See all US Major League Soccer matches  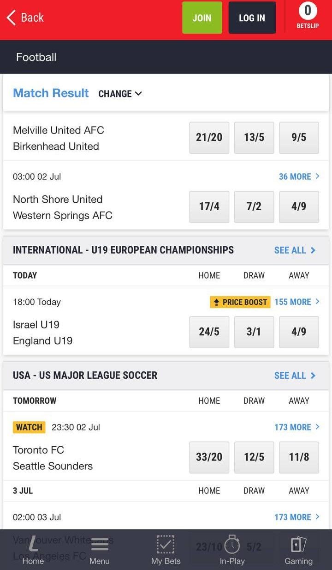click(x=295, y=376)
